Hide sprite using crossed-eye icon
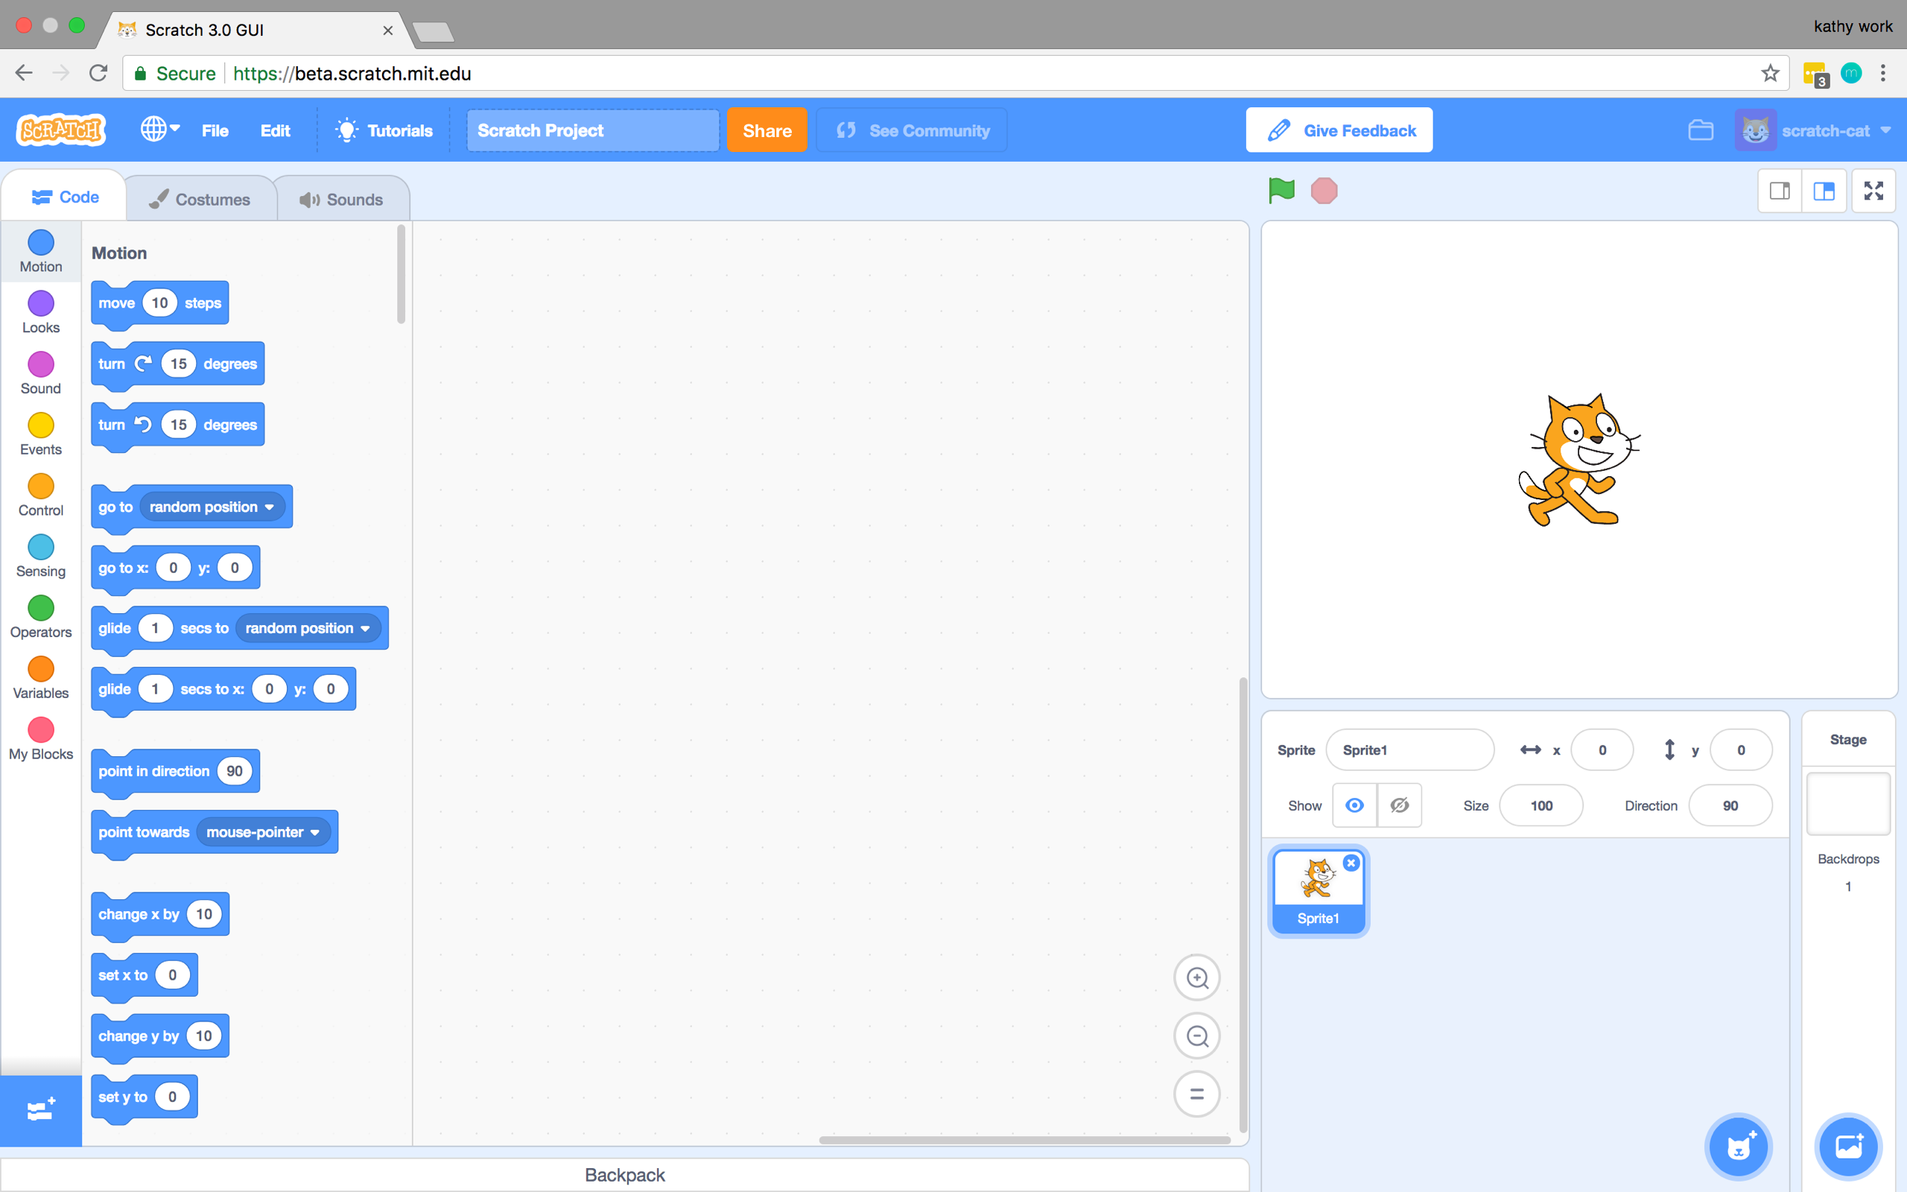Screen dimensions: 1907x1192 [1400, 805]
